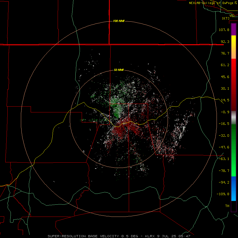Image resolution: width=238 pixels, height=238 pixels.
Task: Click the -63.1 legend value
Action: click(224, 159)
